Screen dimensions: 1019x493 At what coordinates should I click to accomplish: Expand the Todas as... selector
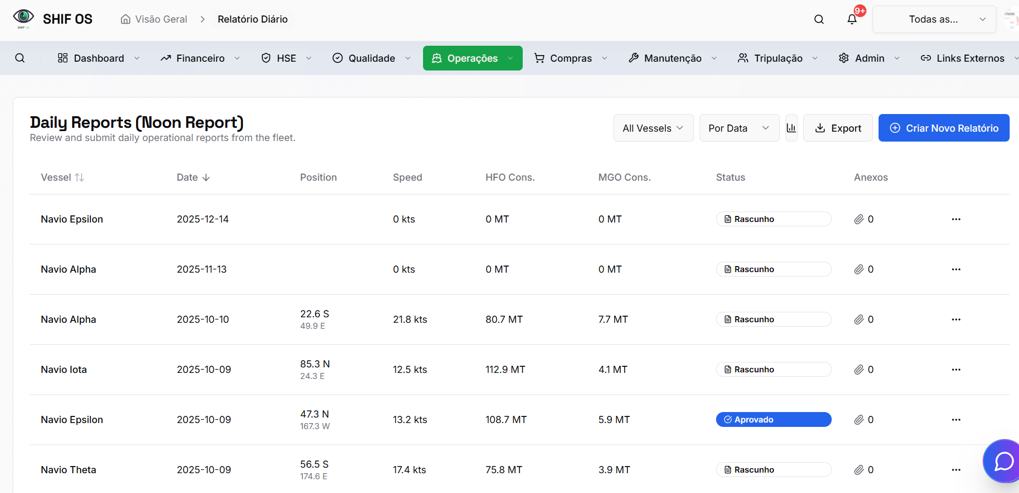click(x=934, y=19)
